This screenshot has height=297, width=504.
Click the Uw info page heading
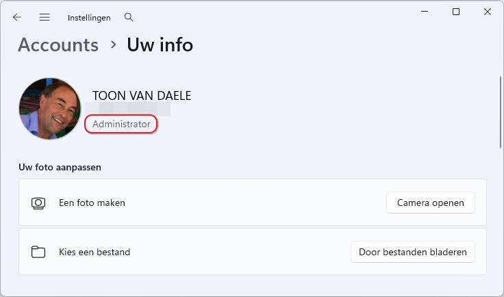tap(160, 45)
